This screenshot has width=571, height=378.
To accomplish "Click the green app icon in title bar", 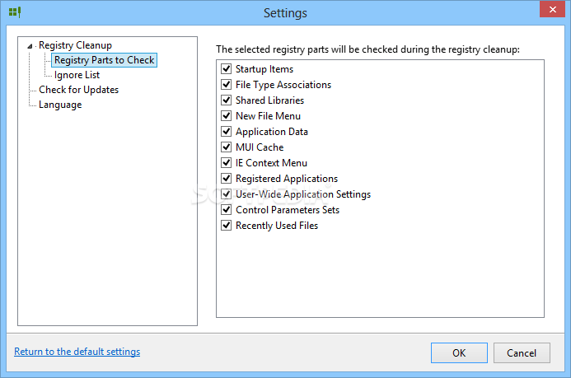I will pos(15,12).
